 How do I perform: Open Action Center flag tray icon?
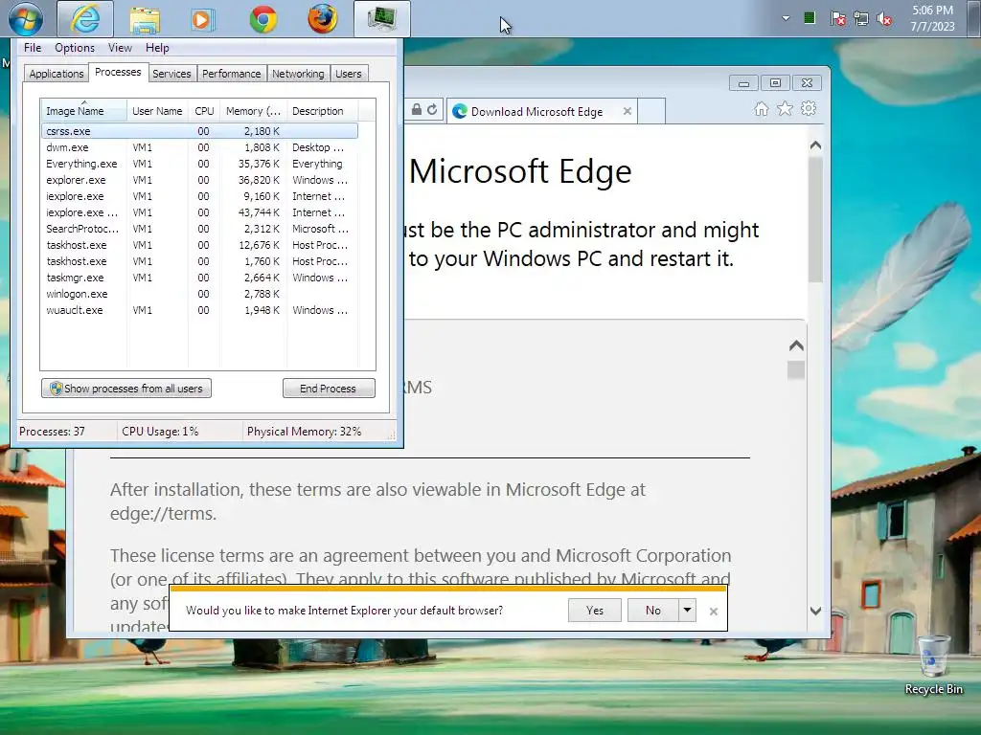coord(837,19)
